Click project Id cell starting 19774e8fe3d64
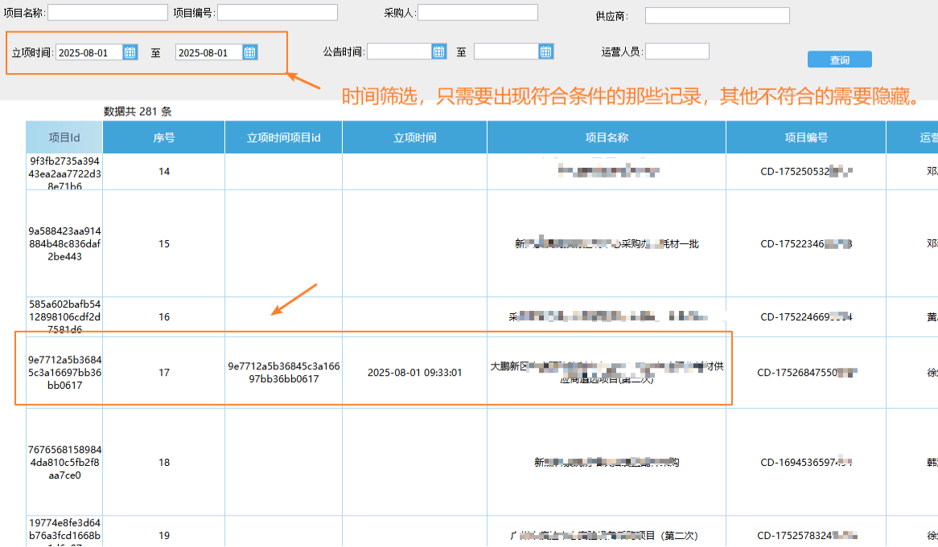The height and width of the screenshot is (547, 938). click(x=64, y=532)
